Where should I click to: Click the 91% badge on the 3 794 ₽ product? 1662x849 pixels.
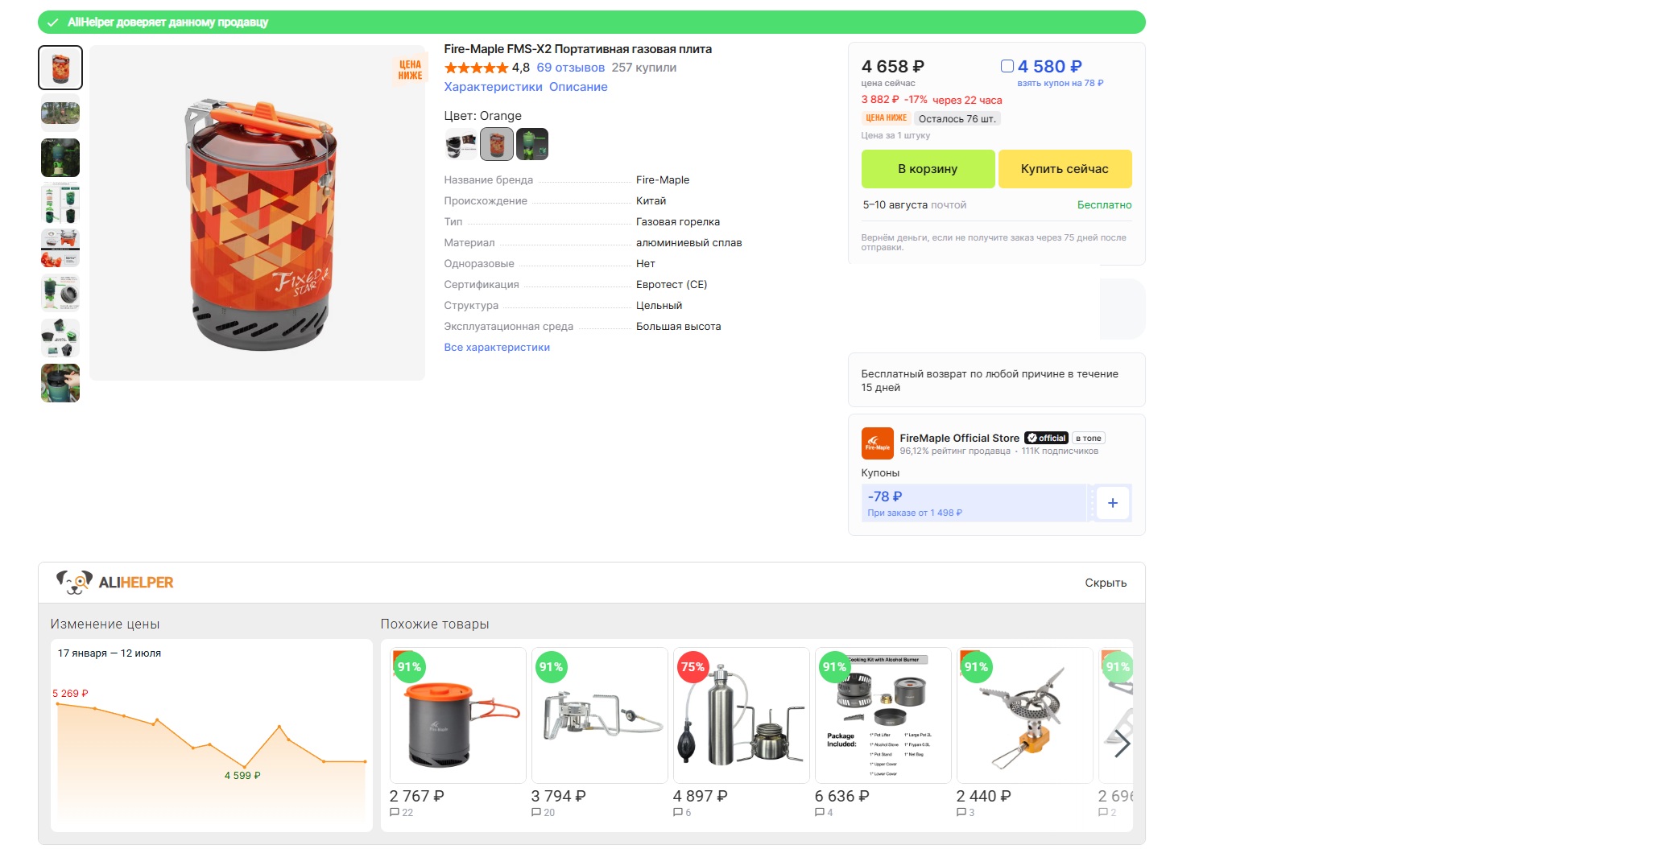(x=551, y=666)
